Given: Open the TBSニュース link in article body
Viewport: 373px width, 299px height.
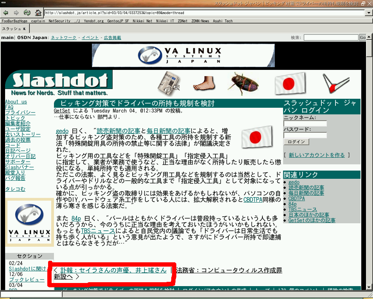Looking at the screenshot, I should [98, 231].
